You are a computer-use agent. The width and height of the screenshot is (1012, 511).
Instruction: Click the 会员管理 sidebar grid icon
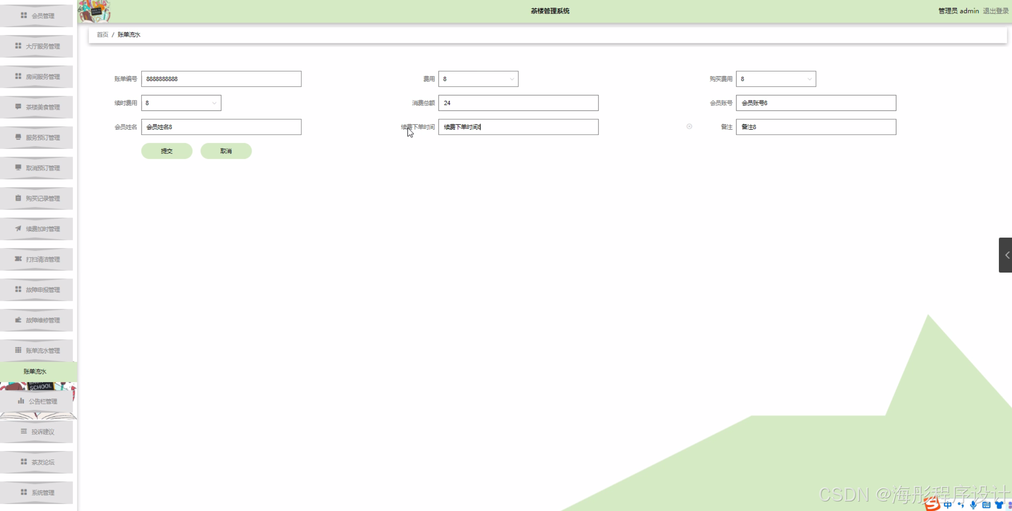tap(24, 15)
